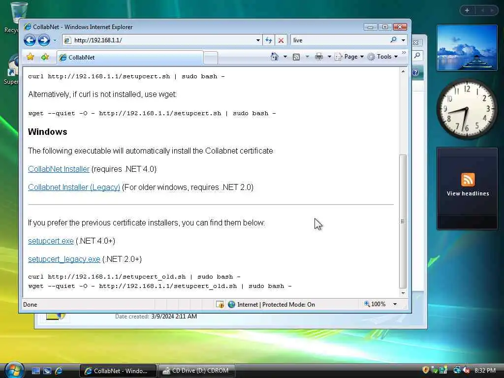The image size is (504, 378).
Task: Expand the Home button dropdown arrow
Action: pos(285,57)
